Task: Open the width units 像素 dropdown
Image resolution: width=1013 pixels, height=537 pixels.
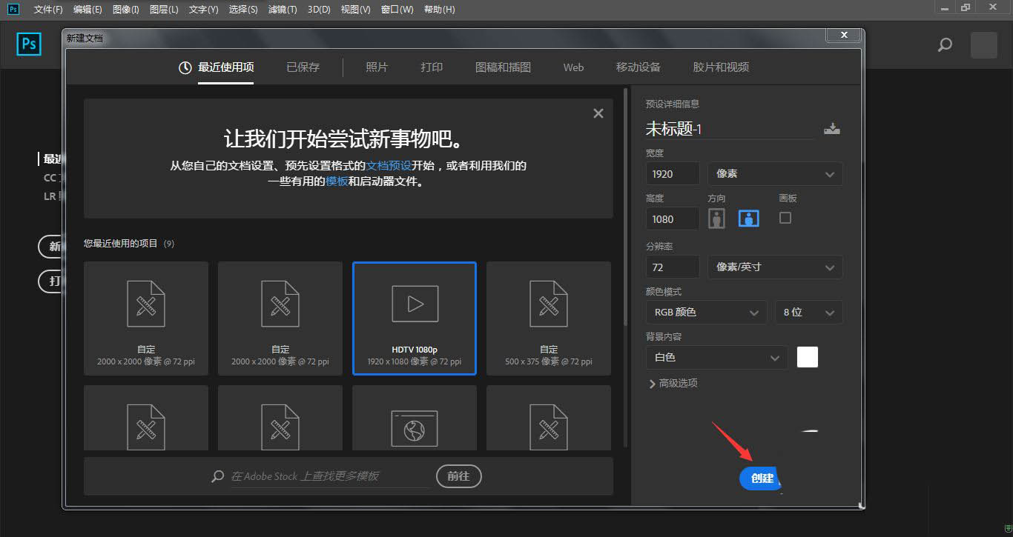Action: click(x=774, y=173)
